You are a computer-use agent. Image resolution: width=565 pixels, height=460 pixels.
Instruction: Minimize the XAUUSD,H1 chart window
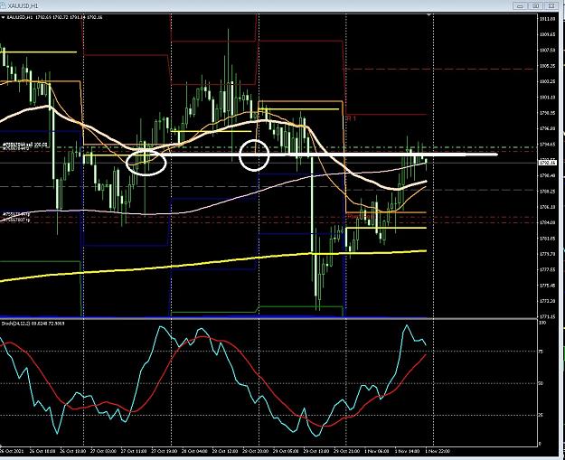(x=520, y=6)
